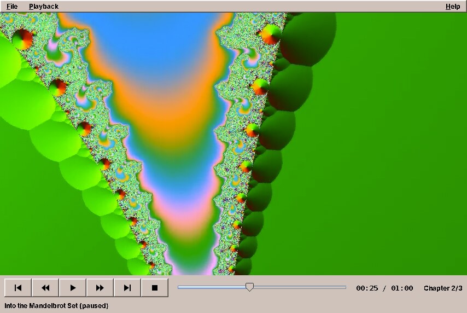Click the rewind button

[45, 288]
